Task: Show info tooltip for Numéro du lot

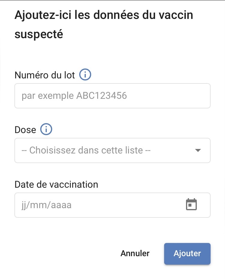Action: (x=85, y=75)
